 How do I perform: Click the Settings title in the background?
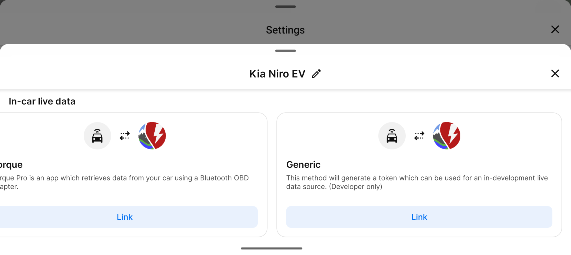click(285, 30)
